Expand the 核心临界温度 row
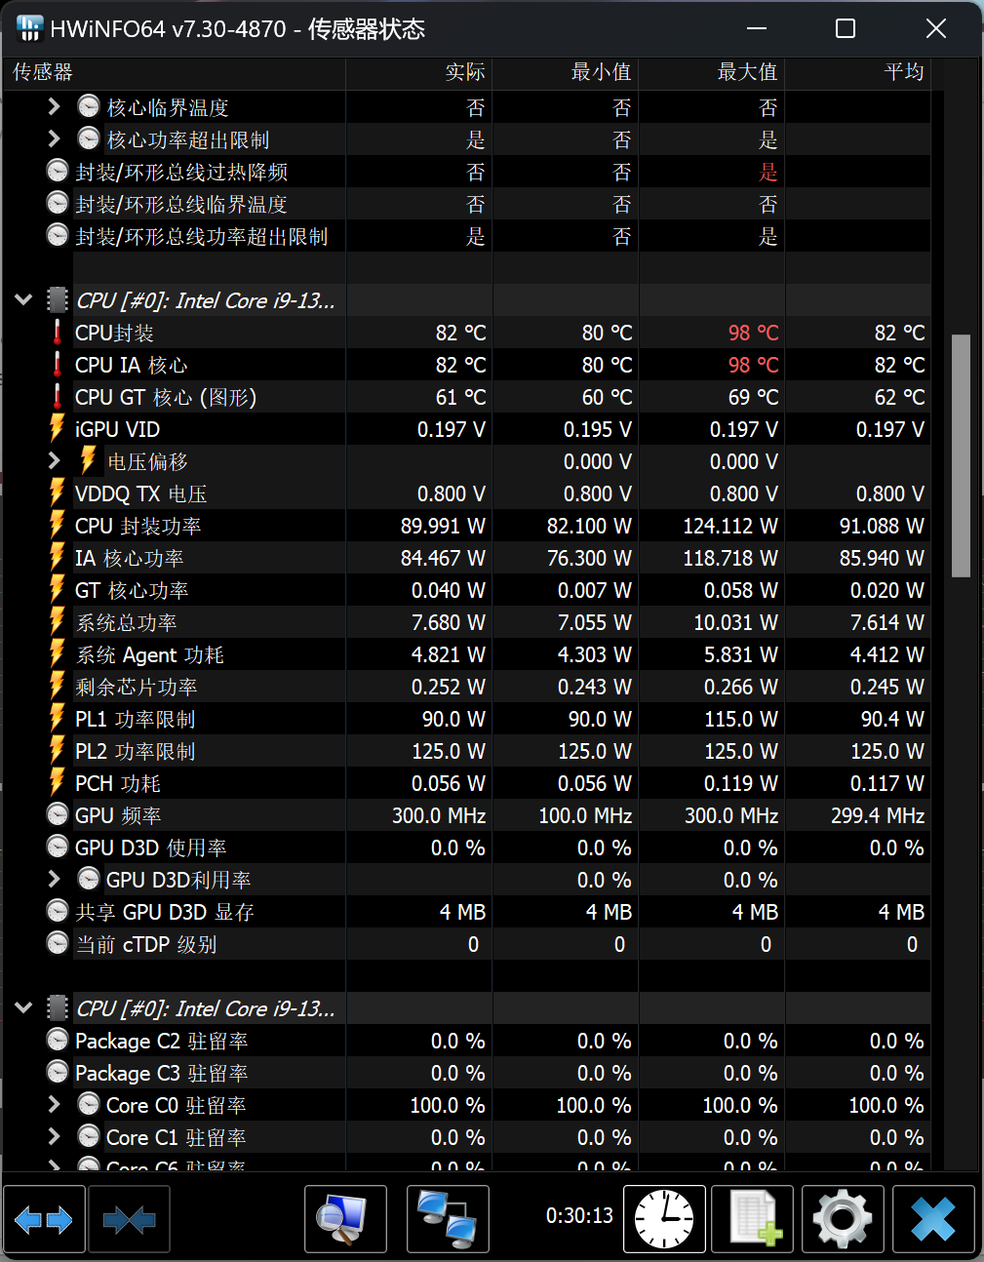 55,107
